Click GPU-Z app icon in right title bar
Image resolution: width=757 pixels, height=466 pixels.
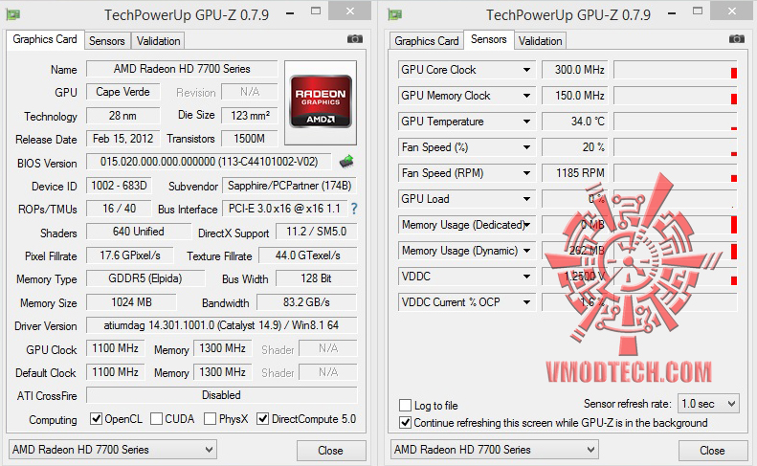(395, 15)
